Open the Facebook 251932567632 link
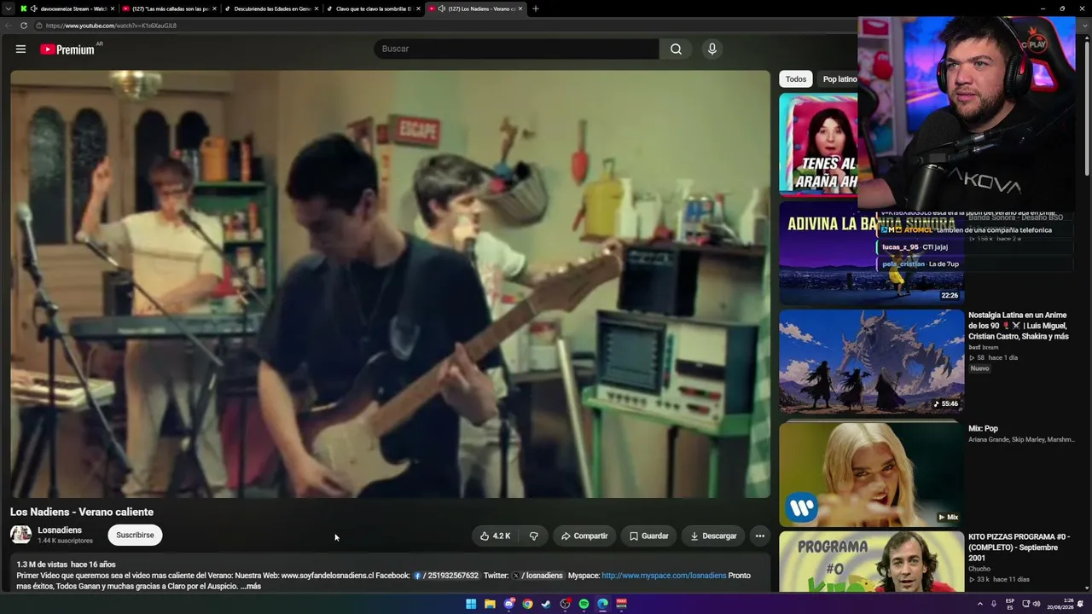Image resolution: width=1092 pixels, height=614 pixels. coord(446,576)
